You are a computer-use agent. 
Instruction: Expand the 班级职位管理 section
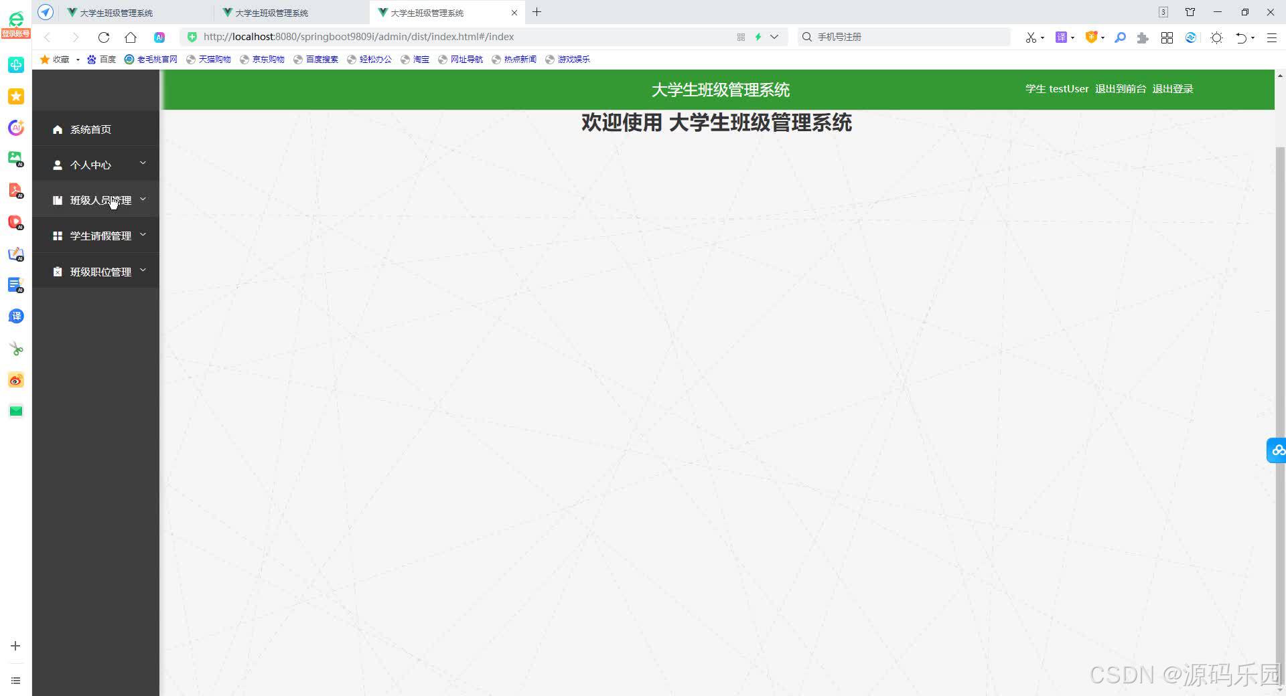click(x=143, y=270)
